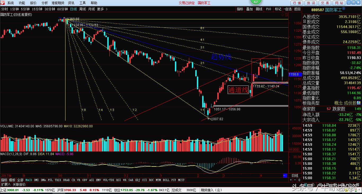Select the DMI indicator
The height and width of the screenshot is (194, 362).
(37, 180)
